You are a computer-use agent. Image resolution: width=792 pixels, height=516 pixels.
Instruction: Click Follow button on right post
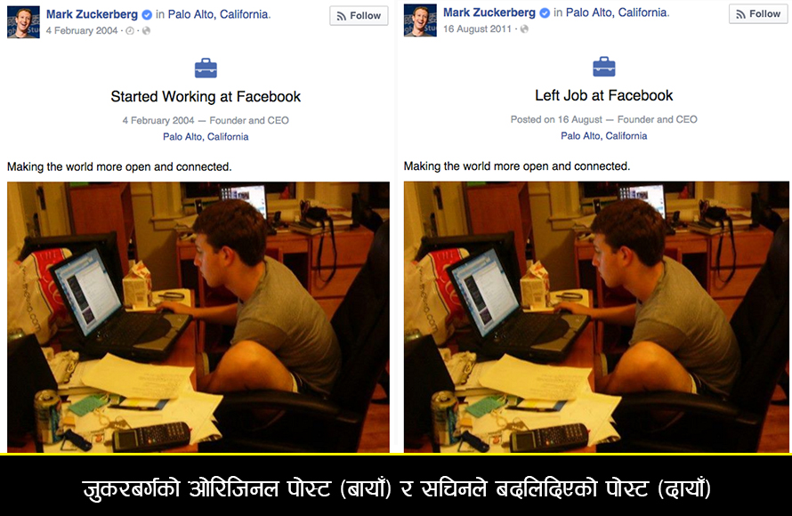pyautogui.click(x=758, y=13)
